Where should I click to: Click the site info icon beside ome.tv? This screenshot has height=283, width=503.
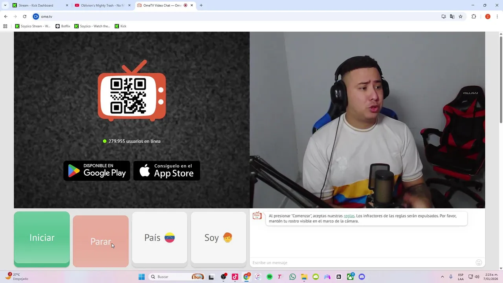click(x=36, y=17)
